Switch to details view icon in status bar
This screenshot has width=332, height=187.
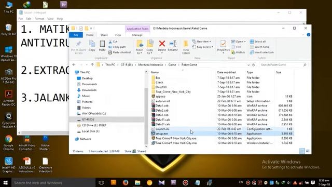pos(302,151)
